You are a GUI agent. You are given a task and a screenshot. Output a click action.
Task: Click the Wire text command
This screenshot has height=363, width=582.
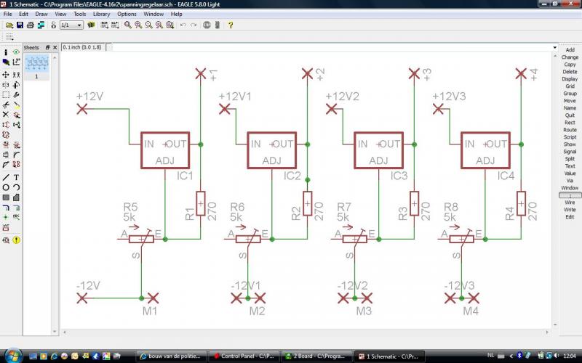570,203
